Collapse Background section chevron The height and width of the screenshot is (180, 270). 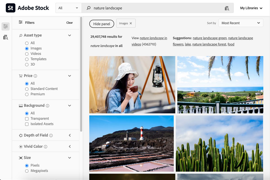69,105
